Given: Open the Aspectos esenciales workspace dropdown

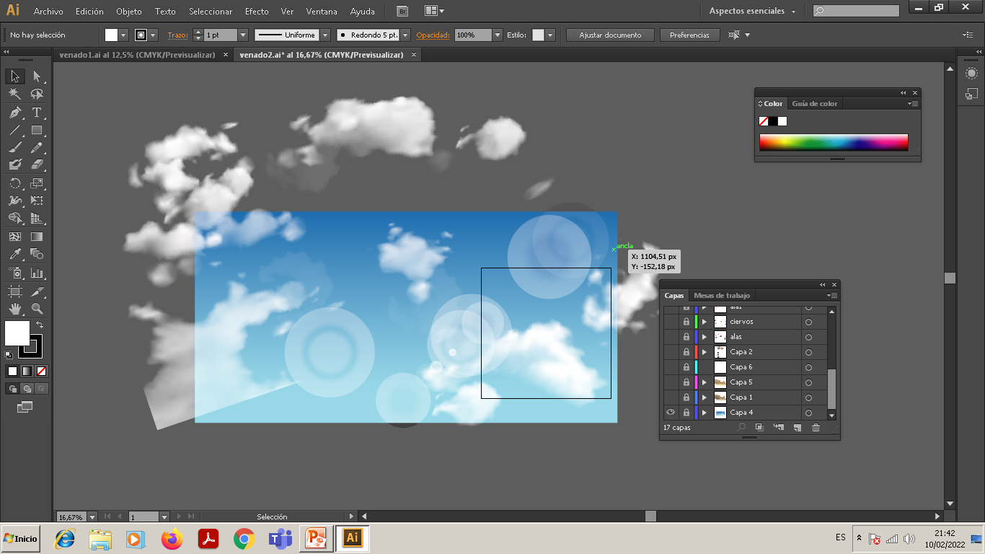Looking at the screenshot, I should click(x=752, y=12).
